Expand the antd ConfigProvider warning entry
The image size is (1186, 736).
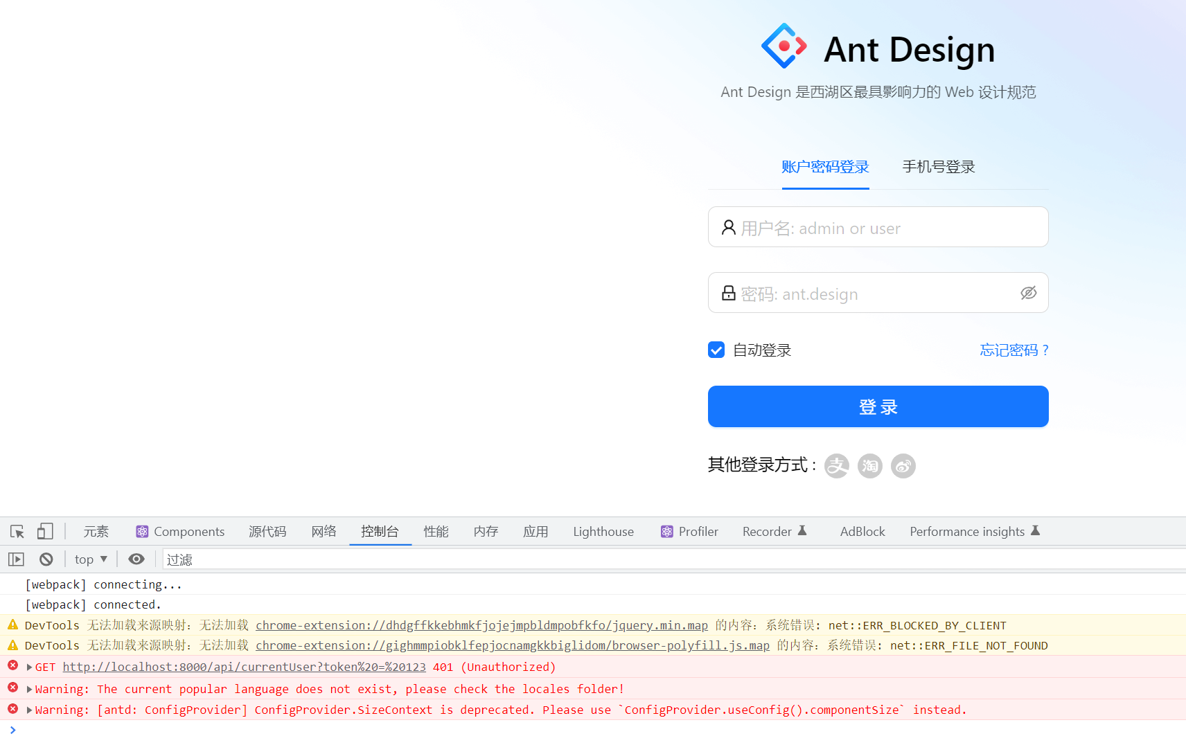coord(30,710)
